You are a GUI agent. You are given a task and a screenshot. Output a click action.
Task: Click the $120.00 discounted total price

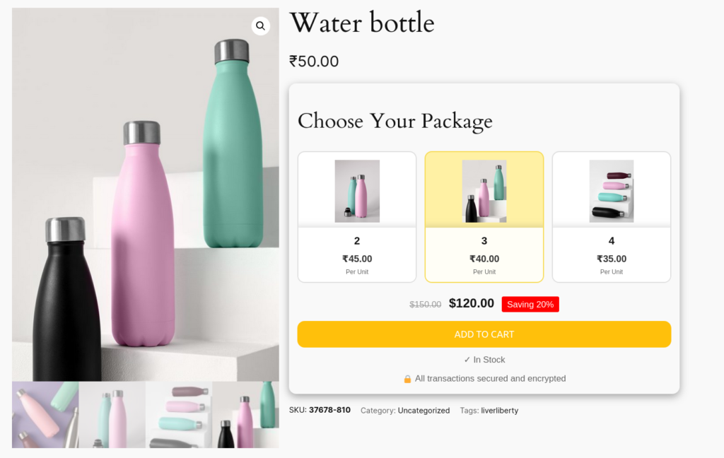(x=472, y=303)
